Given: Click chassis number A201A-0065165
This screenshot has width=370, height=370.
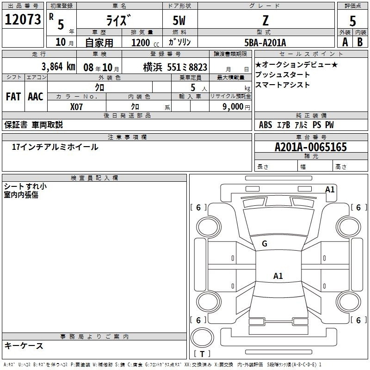Looking at the screenshot, I should [311, 147].
